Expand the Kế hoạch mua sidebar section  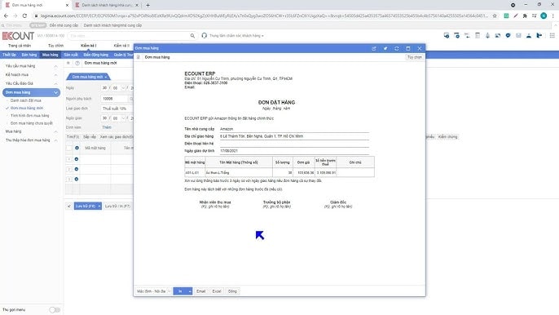[x=55, y=74]
